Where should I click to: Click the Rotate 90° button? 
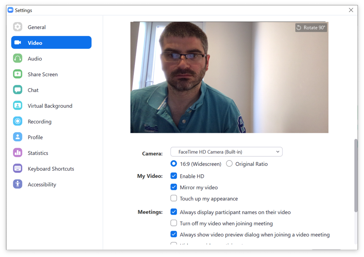(x=311, y=27)
